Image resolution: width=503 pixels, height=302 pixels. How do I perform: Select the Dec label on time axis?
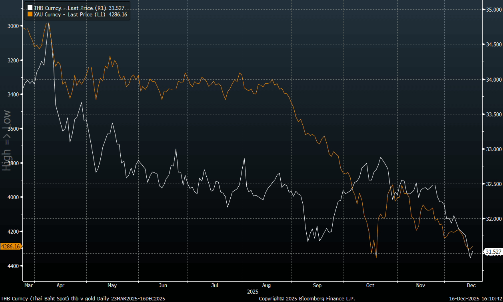pos(471,286)
